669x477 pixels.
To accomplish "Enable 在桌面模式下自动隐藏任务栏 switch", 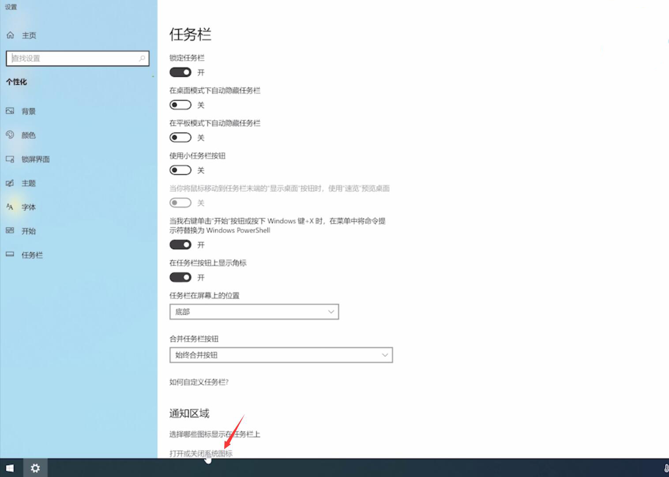I will point(180,105).
